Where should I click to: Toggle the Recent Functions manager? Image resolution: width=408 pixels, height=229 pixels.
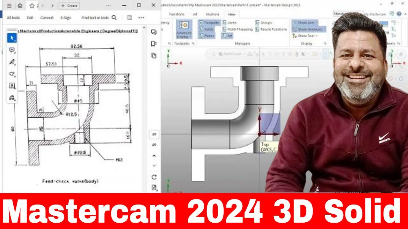coord(271,29)
